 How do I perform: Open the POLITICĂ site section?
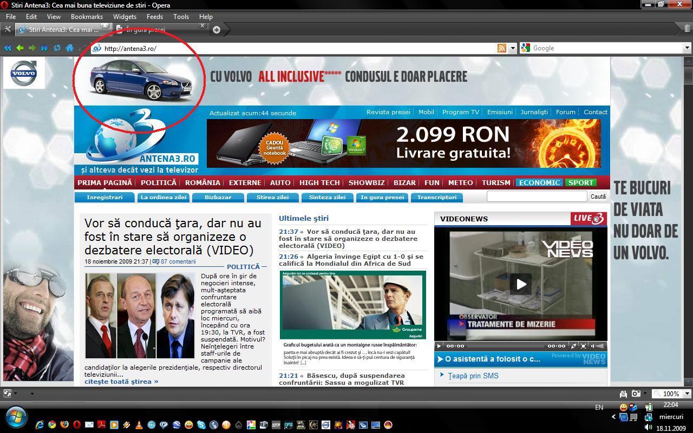tap(159, 182)
